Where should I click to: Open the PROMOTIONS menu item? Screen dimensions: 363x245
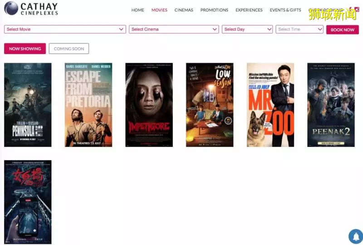tap(214, 10)
